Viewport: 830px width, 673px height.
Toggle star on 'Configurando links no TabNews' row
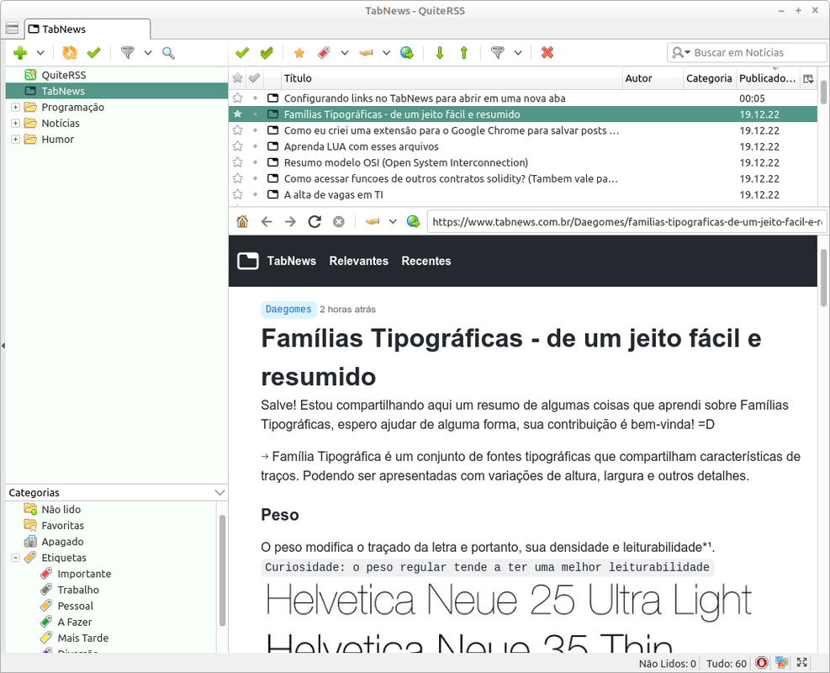click(x=238, y=98)
